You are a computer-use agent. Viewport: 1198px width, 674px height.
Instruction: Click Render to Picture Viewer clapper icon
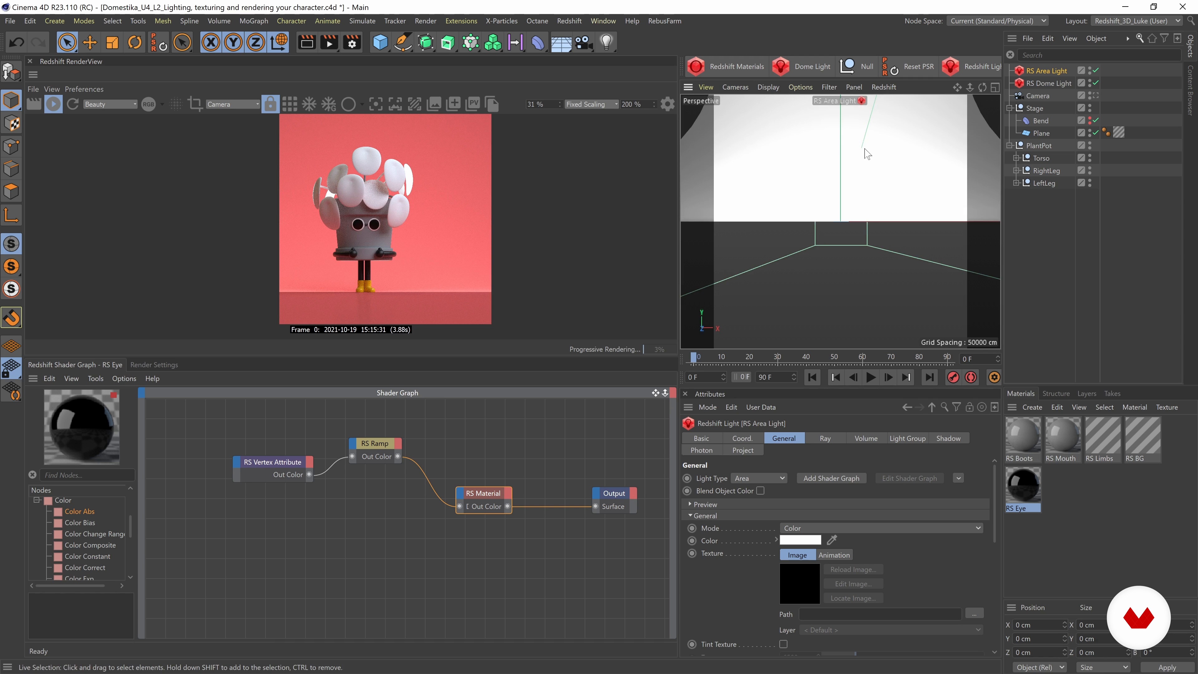coord(329,43)
